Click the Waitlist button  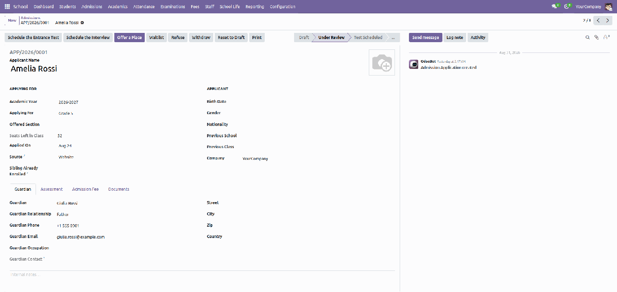click(x=157, y=38)
